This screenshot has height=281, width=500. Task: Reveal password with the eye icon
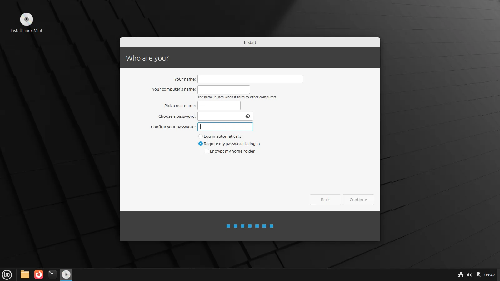click(248, 116)
